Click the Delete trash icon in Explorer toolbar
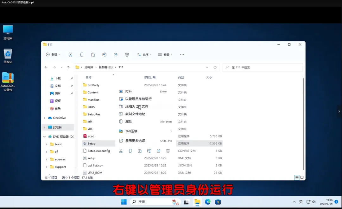The height and width of the screenshot is (209, 342). coord(127,54)
